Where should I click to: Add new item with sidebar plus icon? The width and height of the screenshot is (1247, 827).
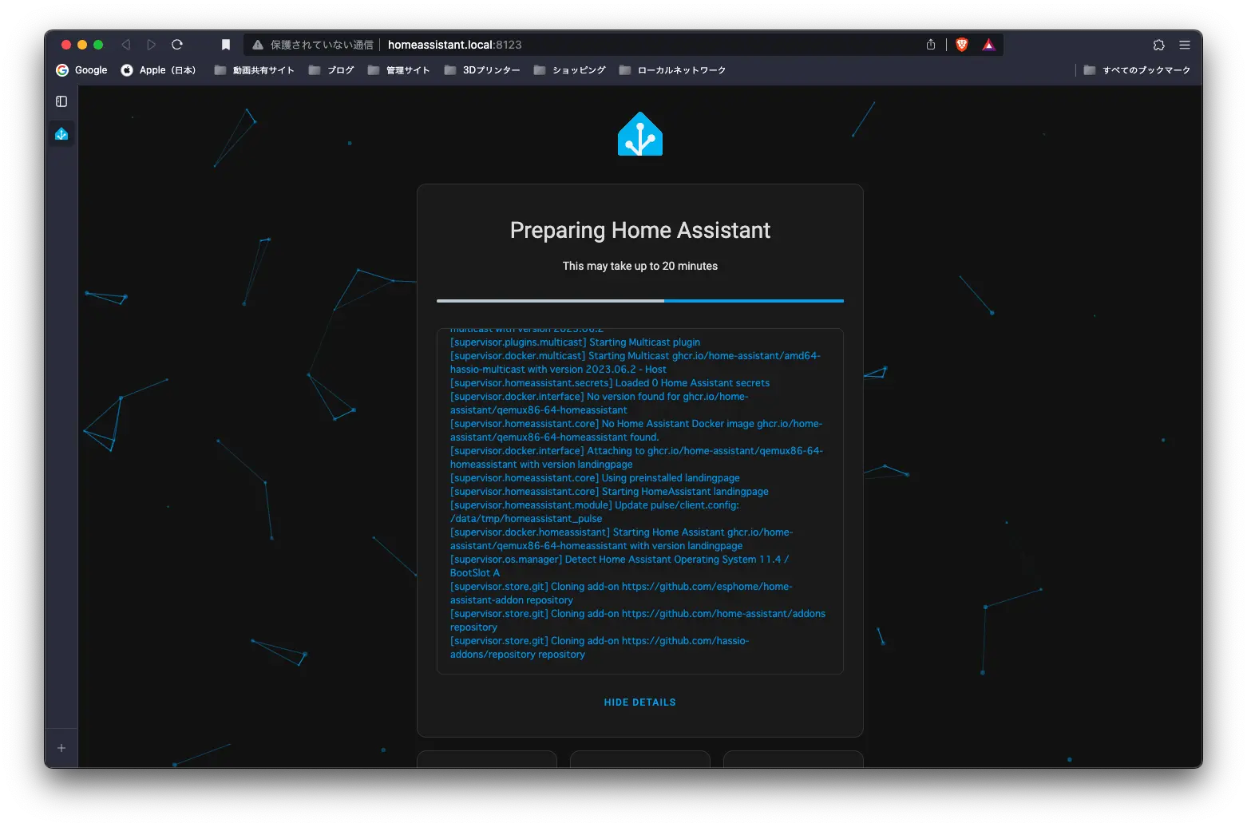click(61, 748)
